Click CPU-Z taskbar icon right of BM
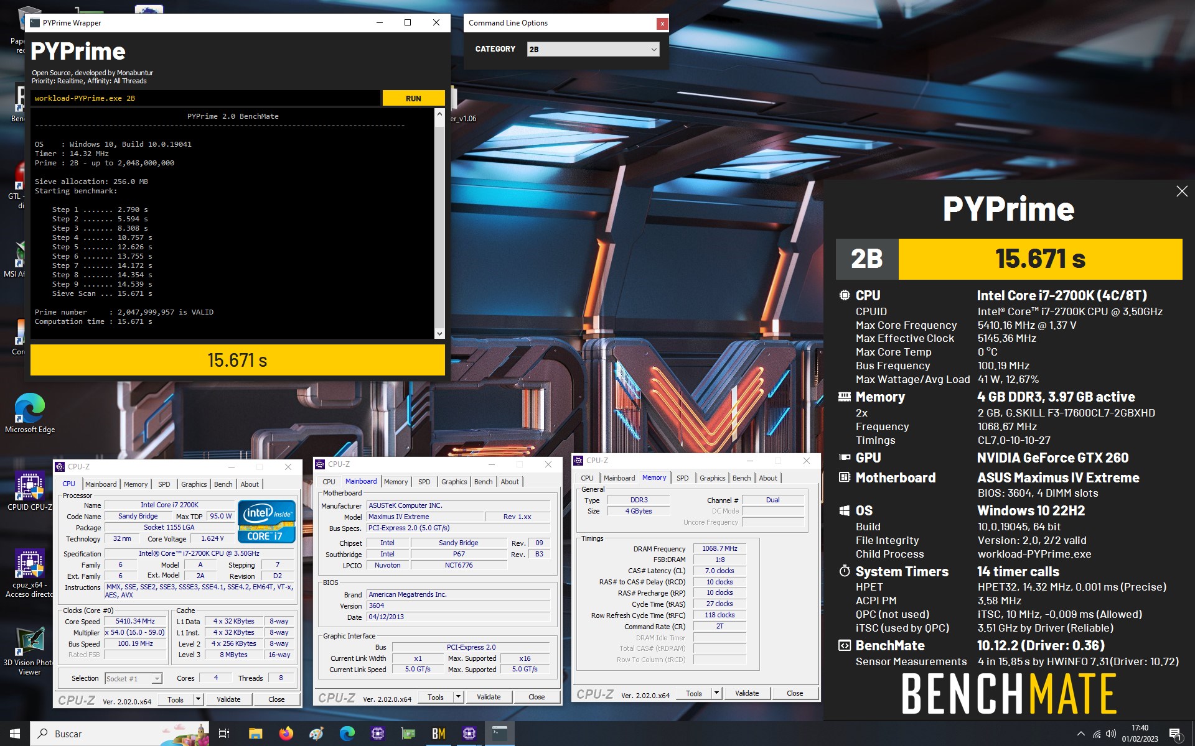Screen dimensions: 1195x746 (x=469, y=734)
